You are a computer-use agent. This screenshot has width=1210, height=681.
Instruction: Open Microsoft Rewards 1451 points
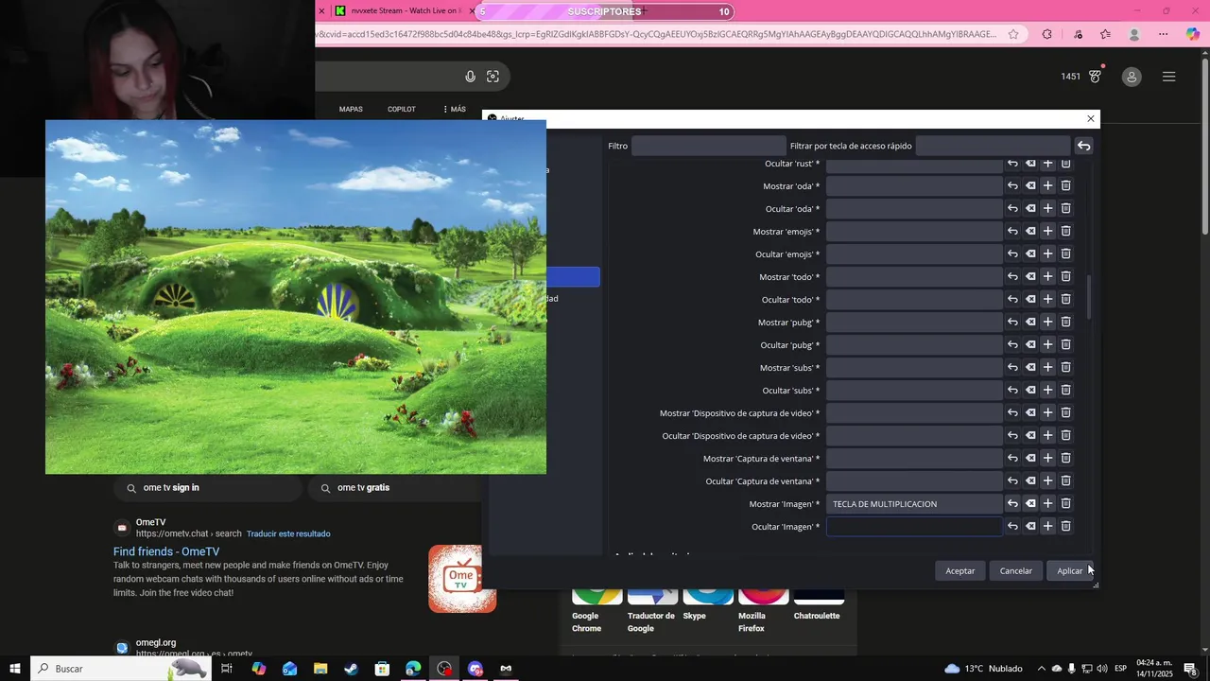click(x=1081, y=77)
